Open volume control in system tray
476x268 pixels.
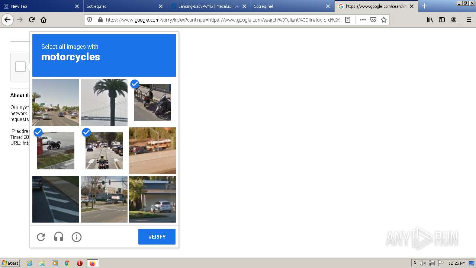[x=423, y=263]
